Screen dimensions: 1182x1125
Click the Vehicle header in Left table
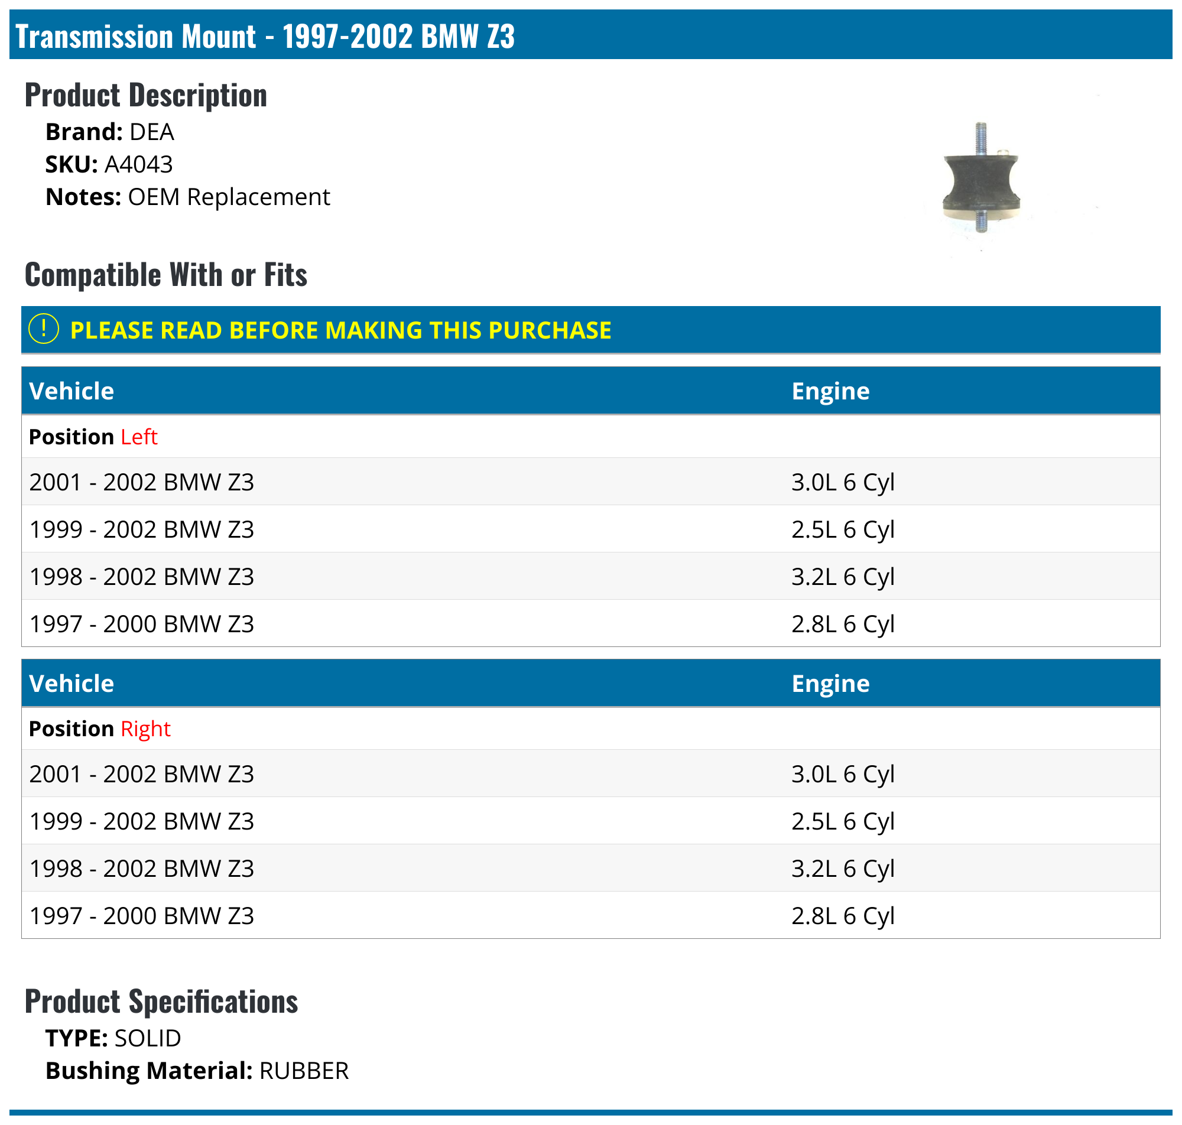coord(72,391)
